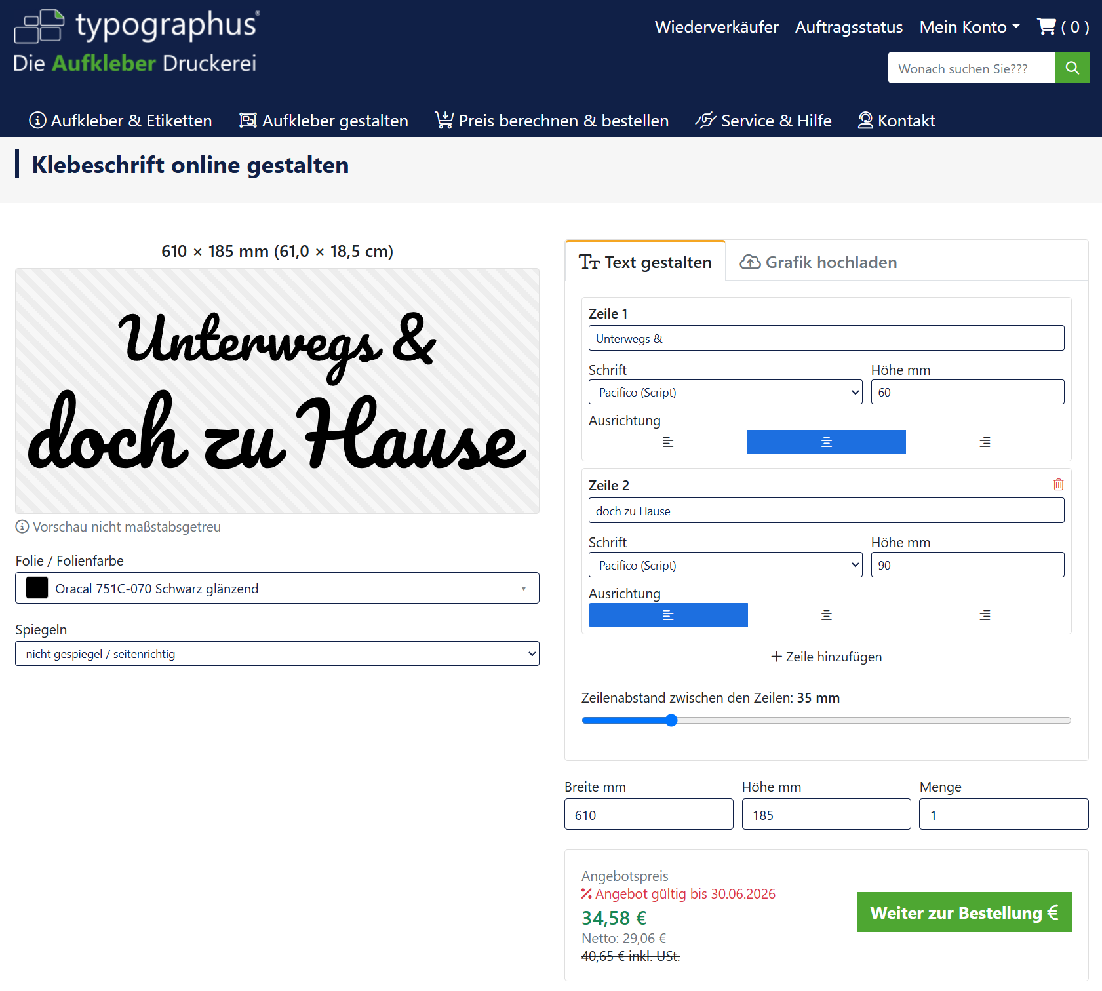Open Aufkleber gestalten menu

click(324, 121)
